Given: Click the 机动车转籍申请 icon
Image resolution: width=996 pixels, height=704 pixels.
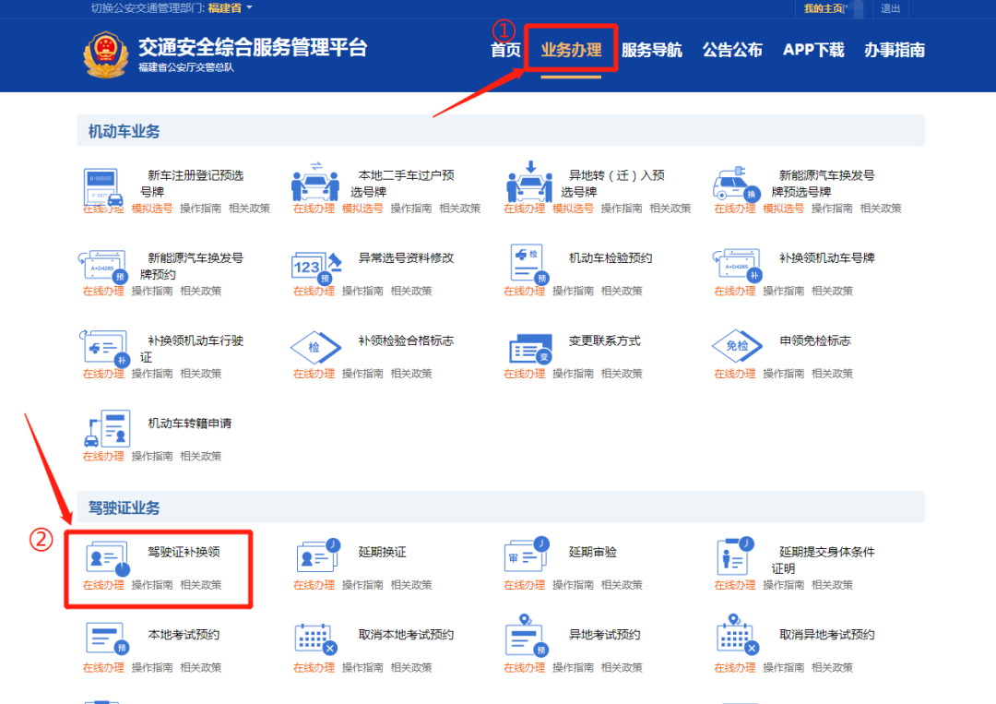Looking at the screenshot, I should [106, 429].
